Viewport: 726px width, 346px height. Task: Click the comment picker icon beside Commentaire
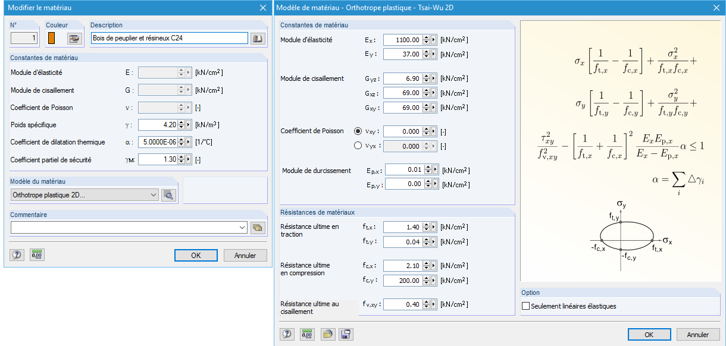[257, 227]
